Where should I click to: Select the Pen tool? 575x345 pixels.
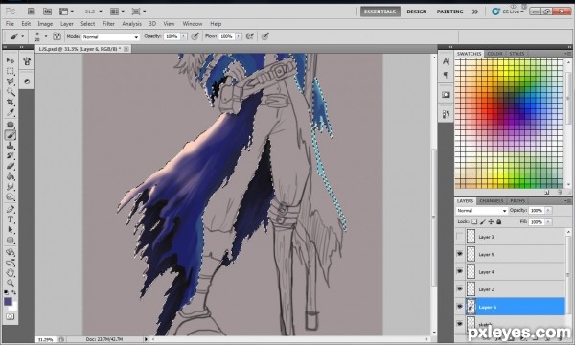click(x=11, y=209)
